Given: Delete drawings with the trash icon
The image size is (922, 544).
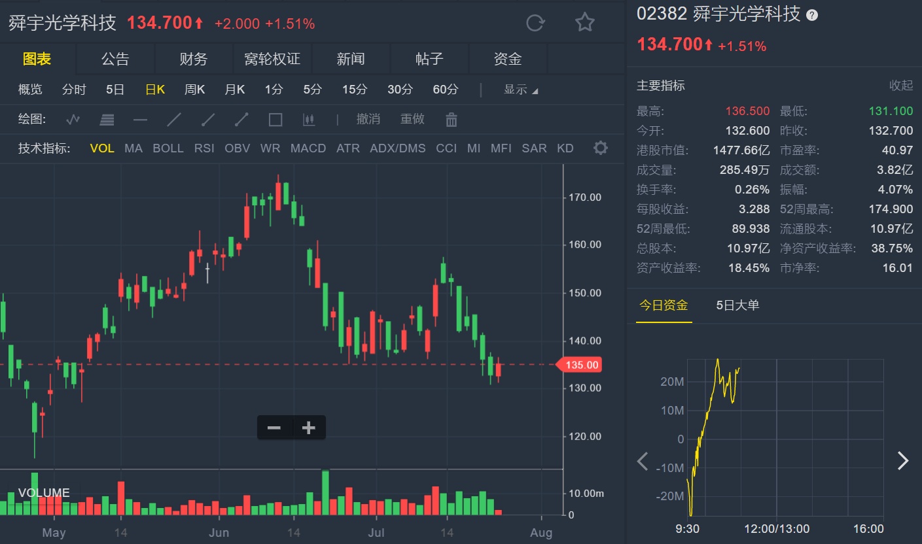Looking at the screenshot, I should [x=451, y=120].
